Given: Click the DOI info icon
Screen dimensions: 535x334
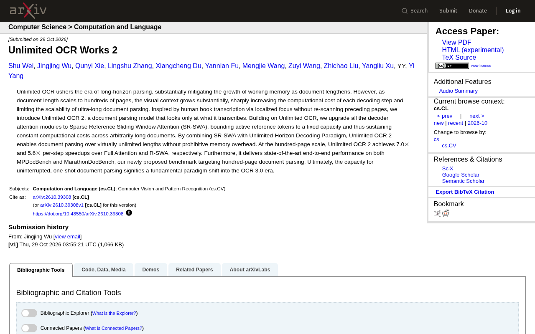Looking at the screenshot, I should (129, 213).
